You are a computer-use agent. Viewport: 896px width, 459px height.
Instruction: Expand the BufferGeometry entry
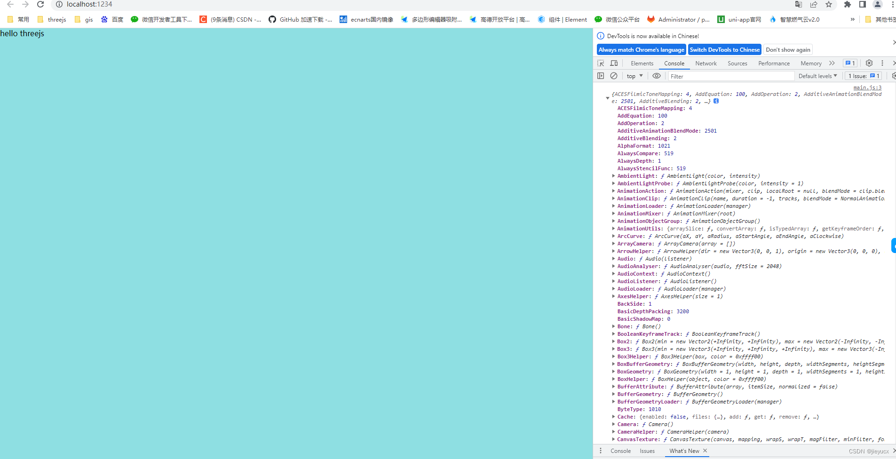[613, 394]
